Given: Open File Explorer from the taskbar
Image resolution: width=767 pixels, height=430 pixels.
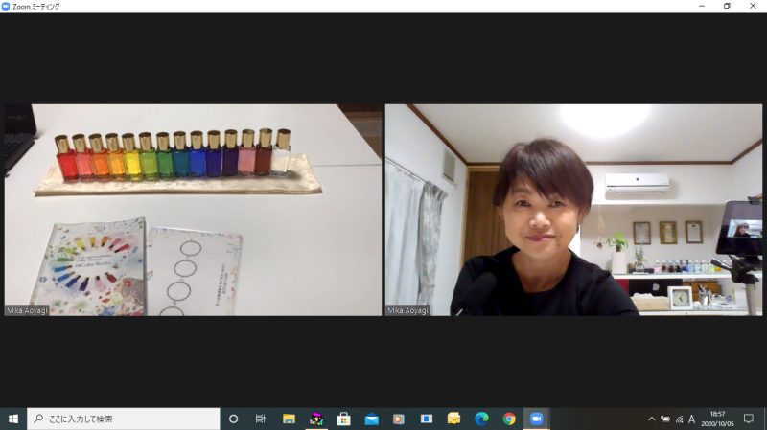Looking at the screenshot, I should [x=288, y=419].
